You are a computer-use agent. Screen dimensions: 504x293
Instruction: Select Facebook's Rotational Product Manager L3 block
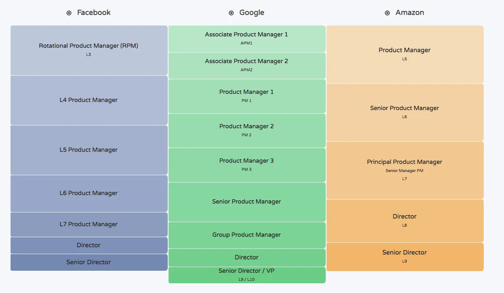tap(89, 50)
